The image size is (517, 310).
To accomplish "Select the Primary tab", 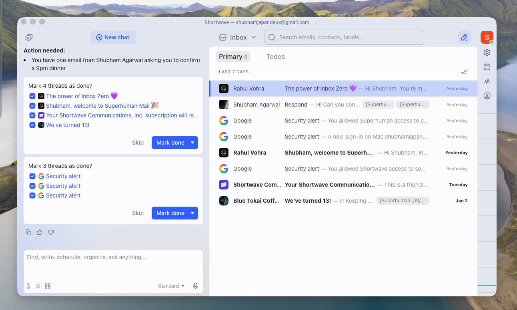I will [233, 56].
